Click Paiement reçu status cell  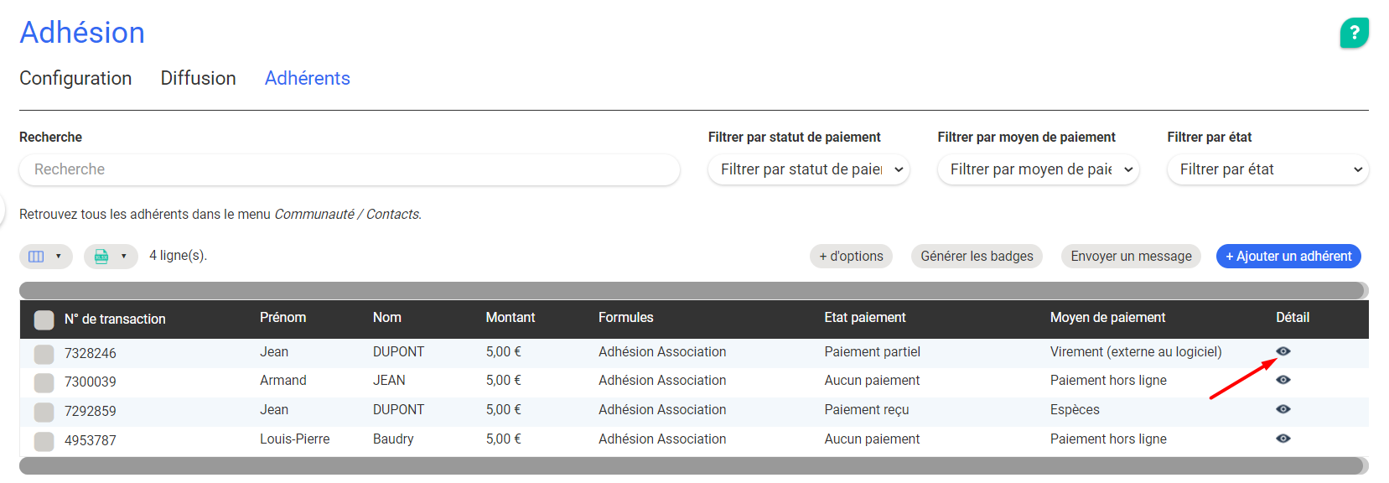[x=866, y=410]
